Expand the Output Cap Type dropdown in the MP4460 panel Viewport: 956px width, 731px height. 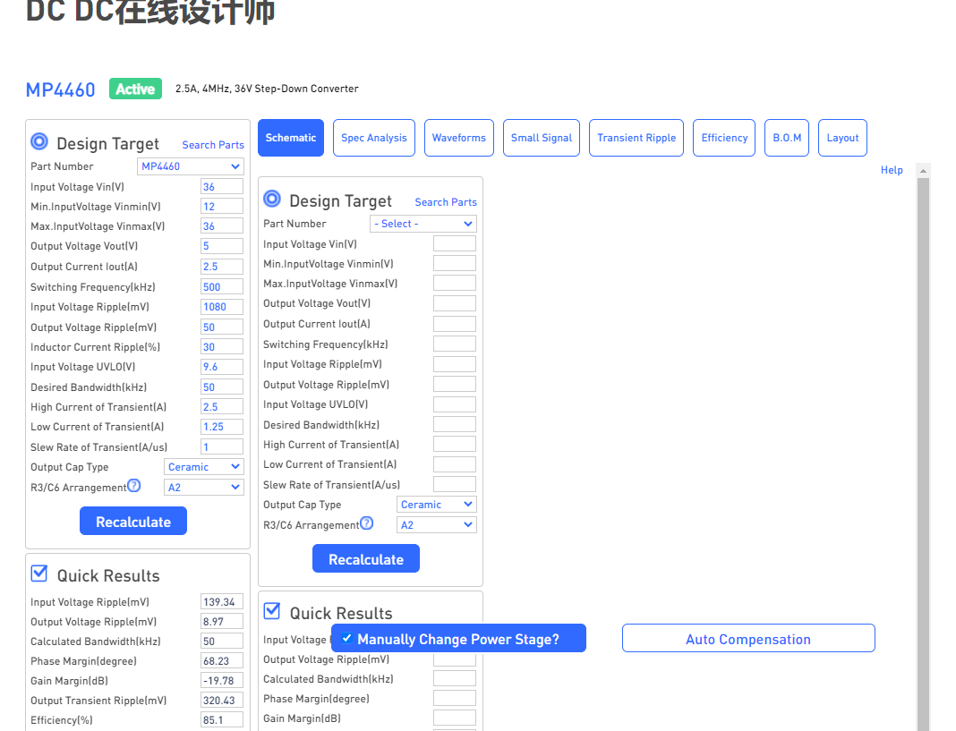pyautogui.click(x=203, y=467)
